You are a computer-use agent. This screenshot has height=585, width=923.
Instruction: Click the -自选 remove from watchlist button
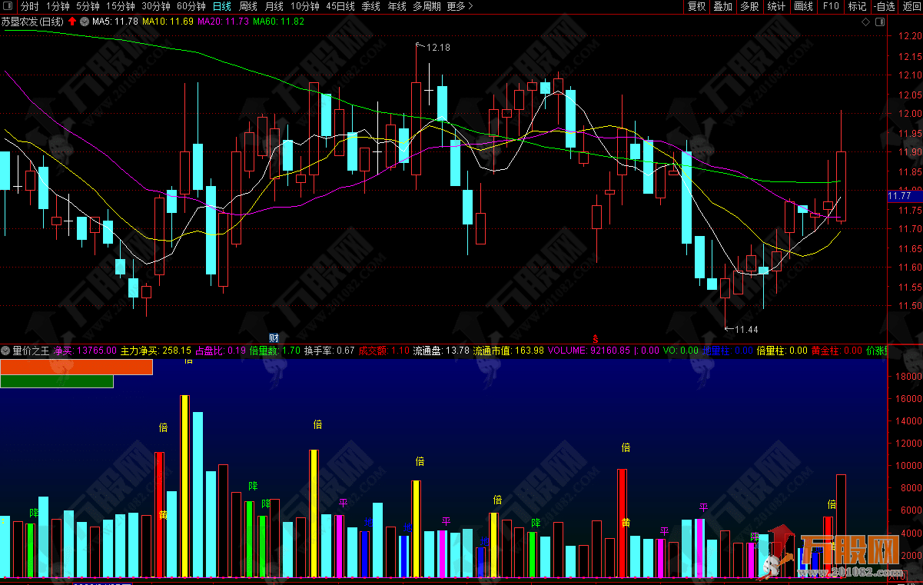[885, 6]
